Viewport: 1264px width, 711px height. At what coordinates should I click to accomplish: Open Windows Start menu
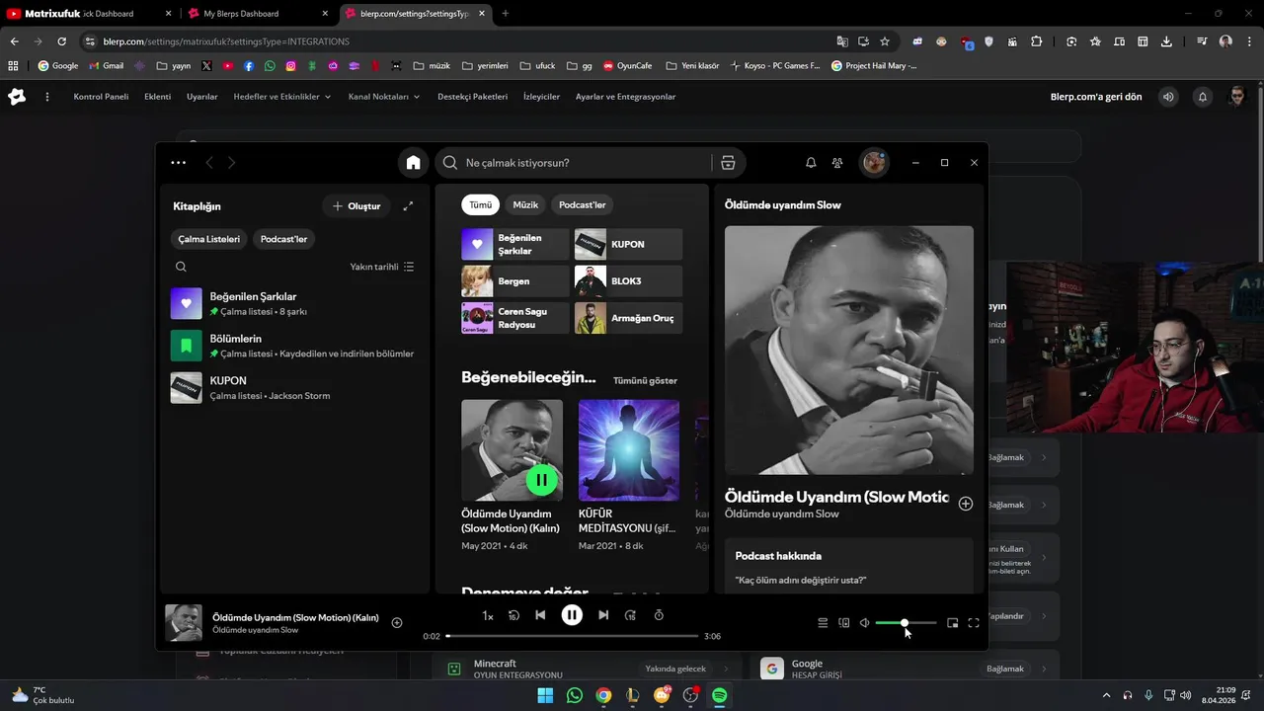click(545, 695)
